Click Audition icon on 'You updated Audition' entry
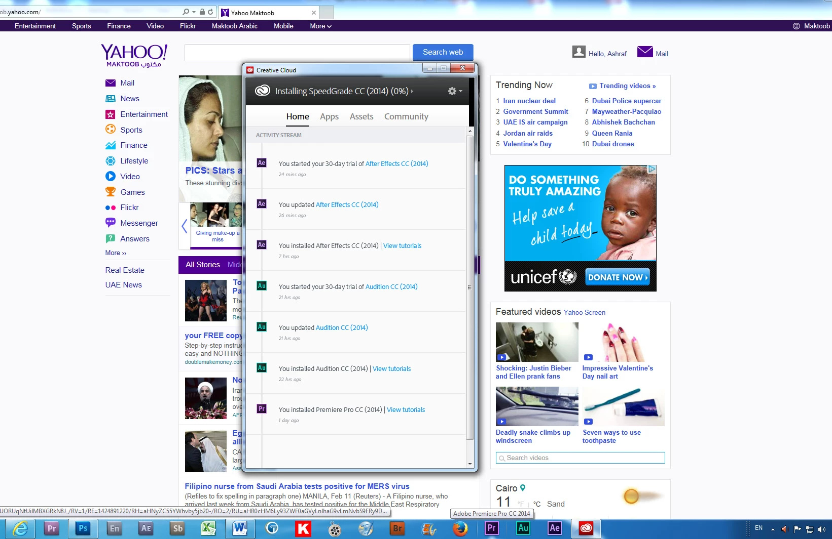The image size is (832, 539). coord(262,327)
